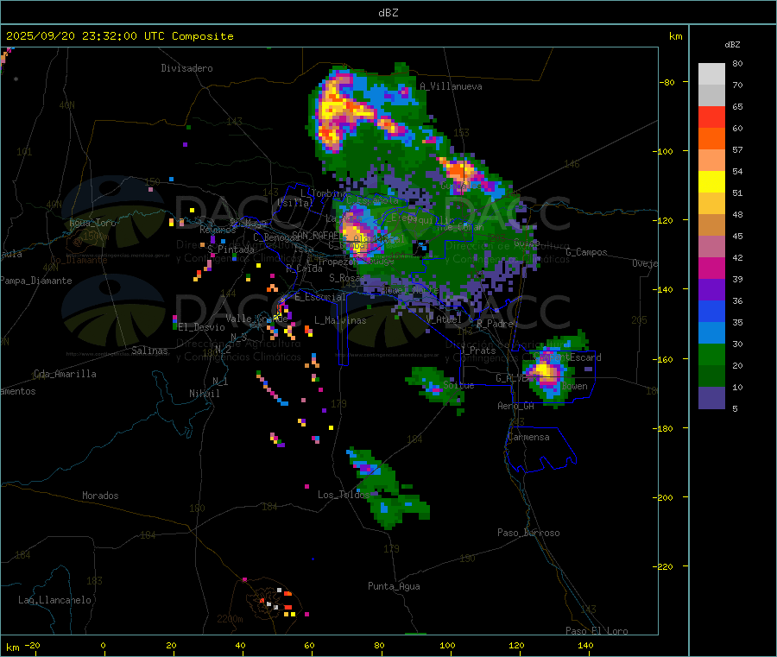The height and width of the screenshot is (657, 777).
Task: Click the strong echo core near Bowen
Action: (x=545, y=370)
